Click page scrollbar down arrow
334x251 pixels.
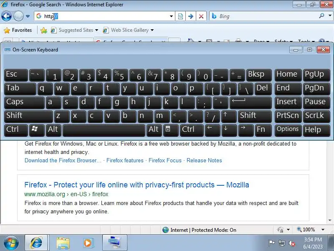click(x=330, y=220)
